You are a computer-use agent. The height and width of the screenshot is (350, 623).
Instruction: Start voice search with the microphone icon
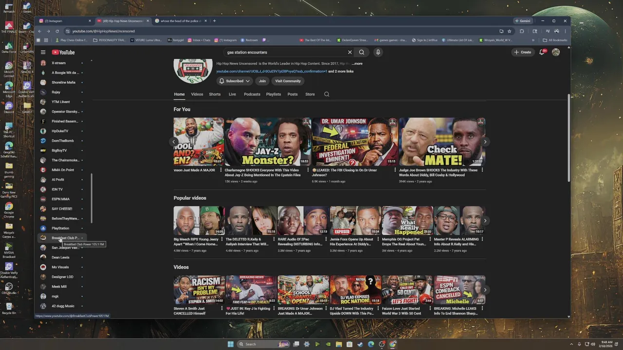coord(378,52)
